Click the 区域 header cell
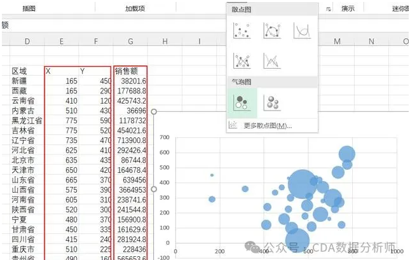 point(20,71)
